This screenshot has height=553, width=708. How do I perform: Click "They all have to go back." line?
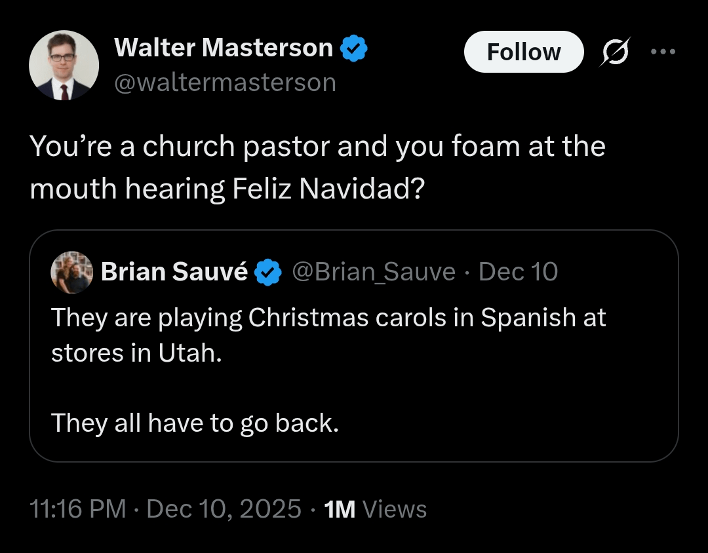(x=195, y=423)
